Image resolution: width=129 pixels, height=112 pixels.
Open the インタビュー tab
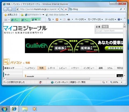click(x=89, y=68)
